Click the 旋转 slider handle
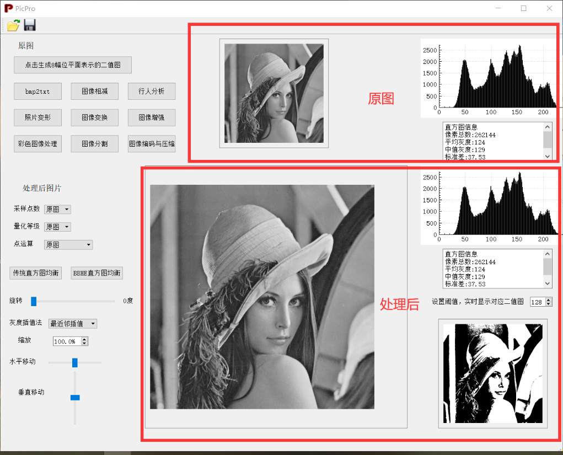This screenshot has width=563, height=455. tap(34, 301)
